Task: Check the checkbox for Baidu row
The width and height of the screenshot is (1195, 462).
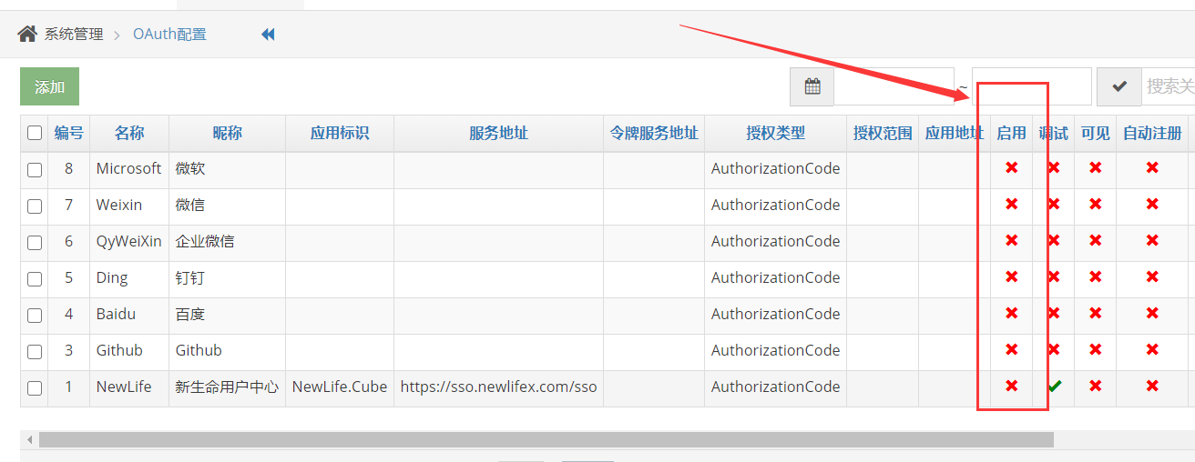Action: [x=35, y=316]
